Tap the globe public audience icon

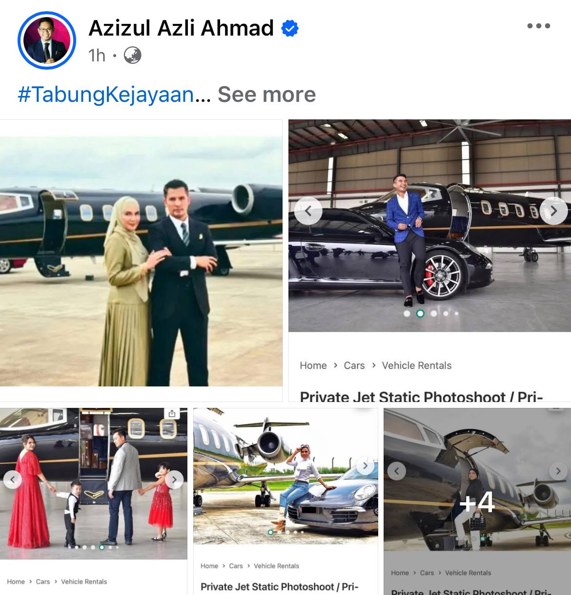(x=132, y=55)
